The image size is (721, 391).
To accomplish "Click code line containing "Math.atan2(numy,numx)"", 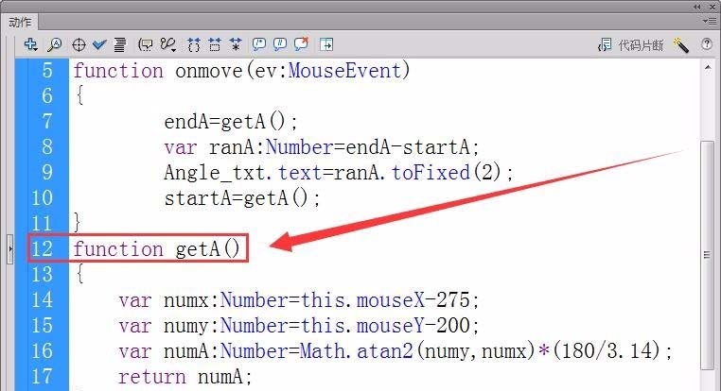I will click(396, 351).
